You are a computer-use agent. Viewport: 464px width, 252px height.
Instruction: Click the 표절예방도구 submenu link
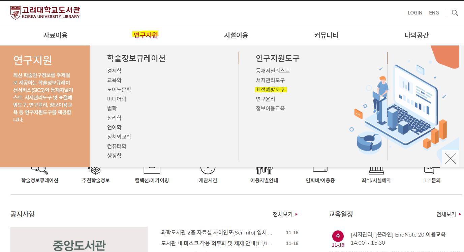coord(270,90)
